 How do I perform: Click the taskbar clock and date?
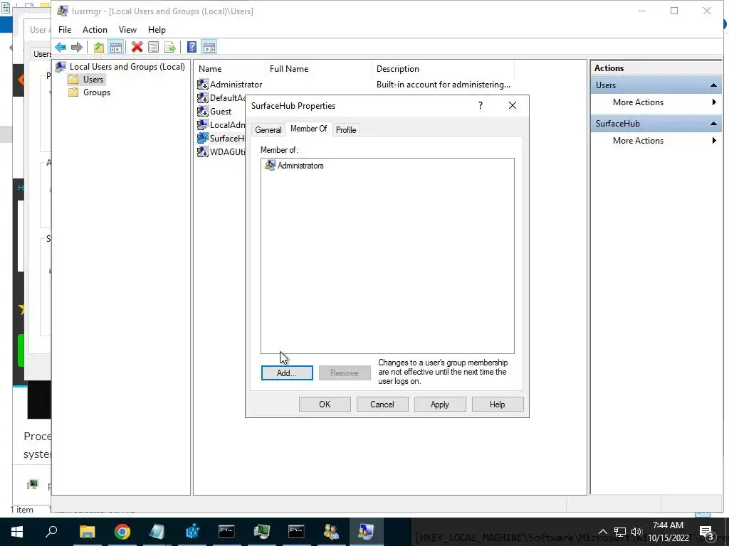coord(668,532)
